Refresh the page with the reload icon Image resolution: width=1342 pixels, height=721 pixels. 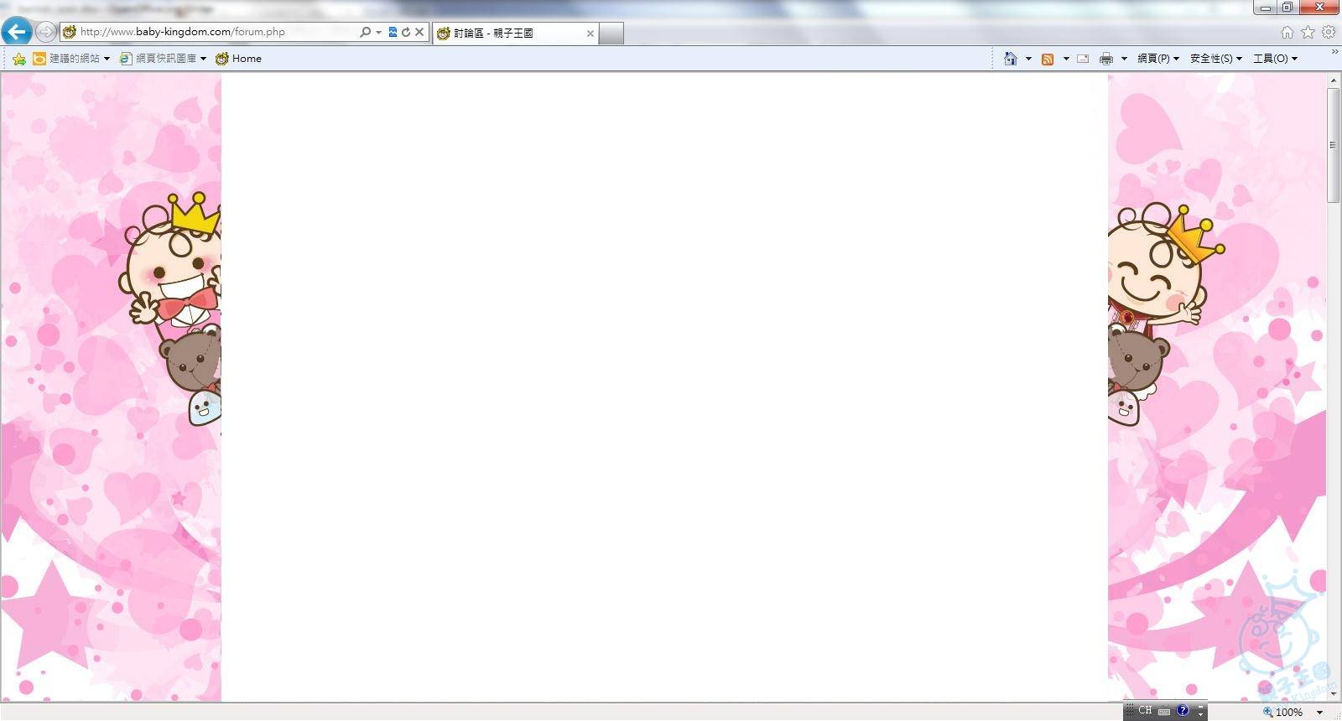point(406,32)
